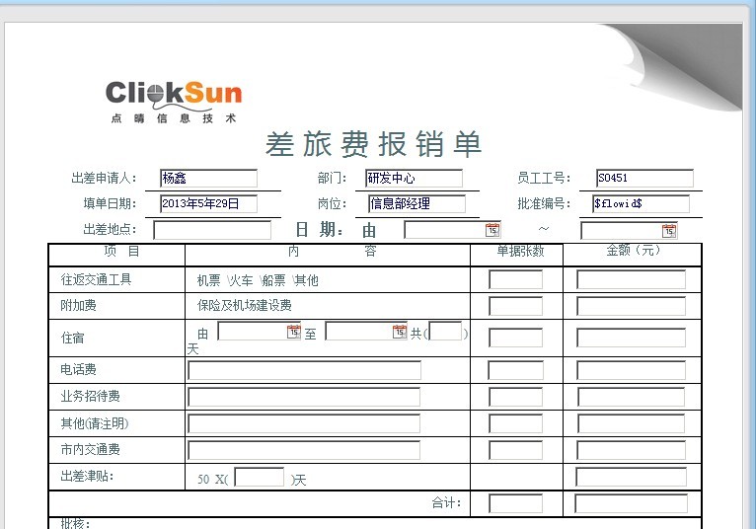
Task: Select the 业务招待费 amount field
Action: (x=631, y=398)
